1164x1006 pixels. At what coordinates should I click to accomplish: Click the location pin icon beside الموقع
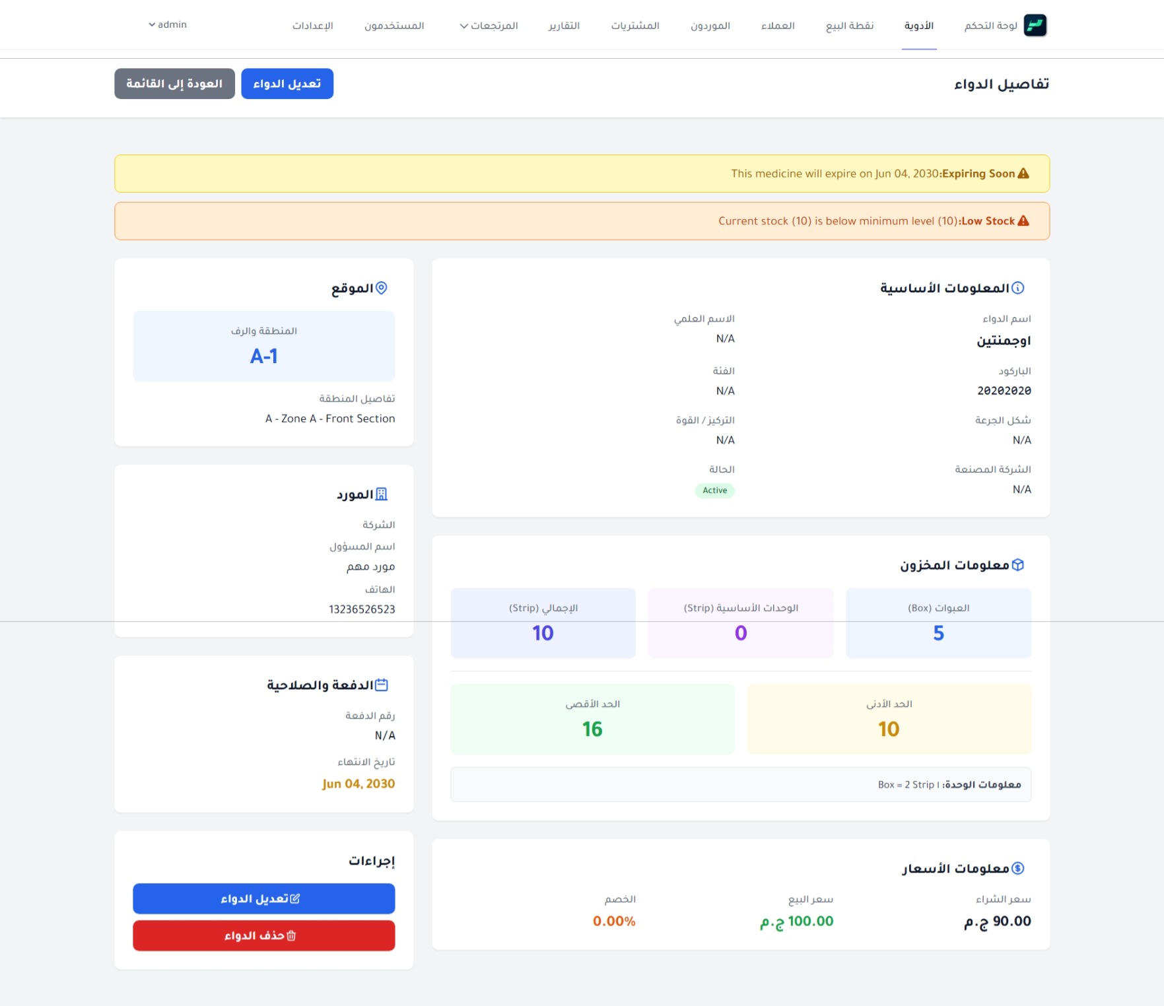[x=381, y=288]
